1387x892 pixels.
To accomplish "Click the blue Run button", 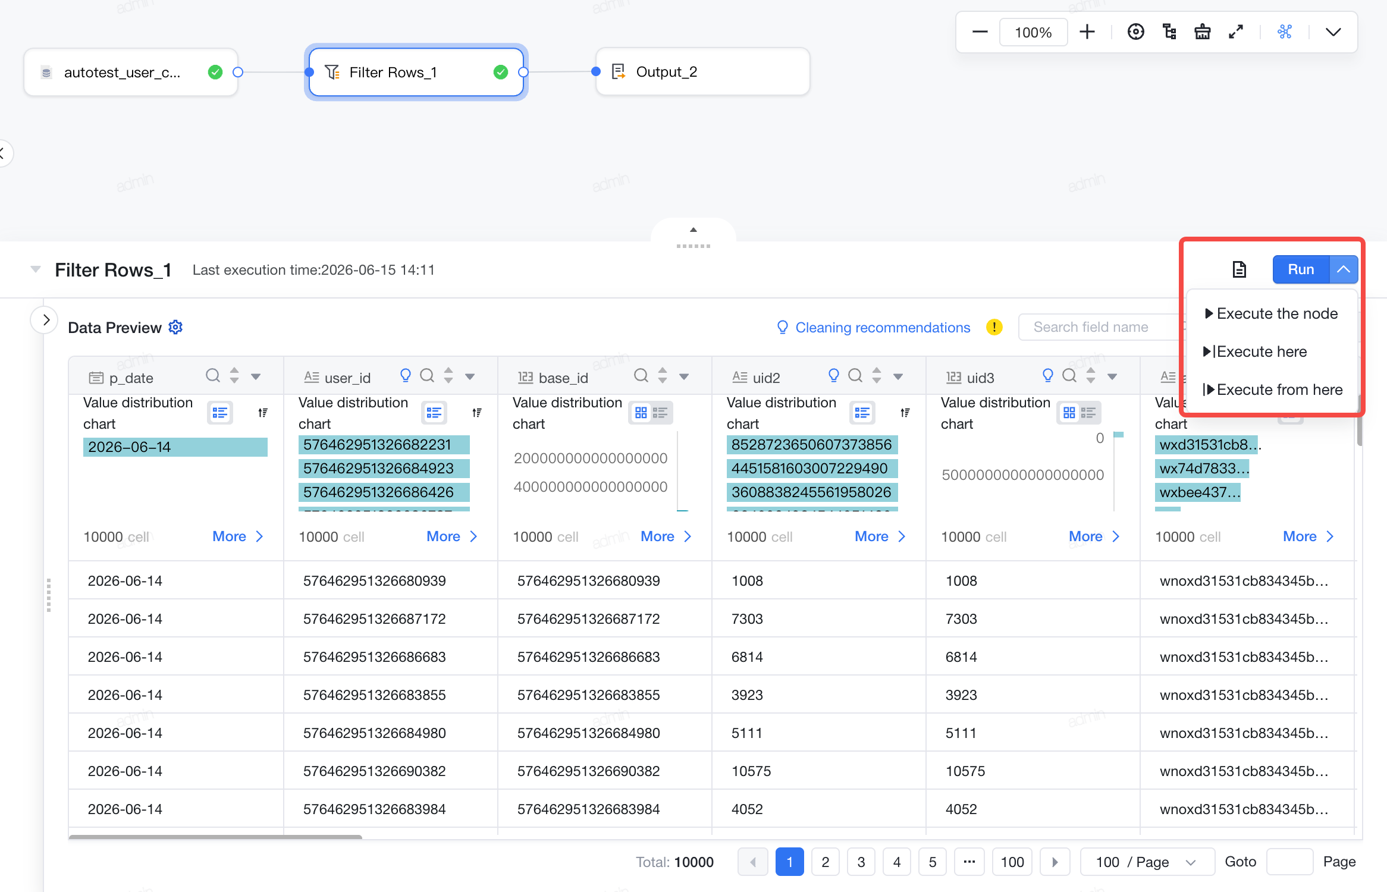I will point(1301,269).
